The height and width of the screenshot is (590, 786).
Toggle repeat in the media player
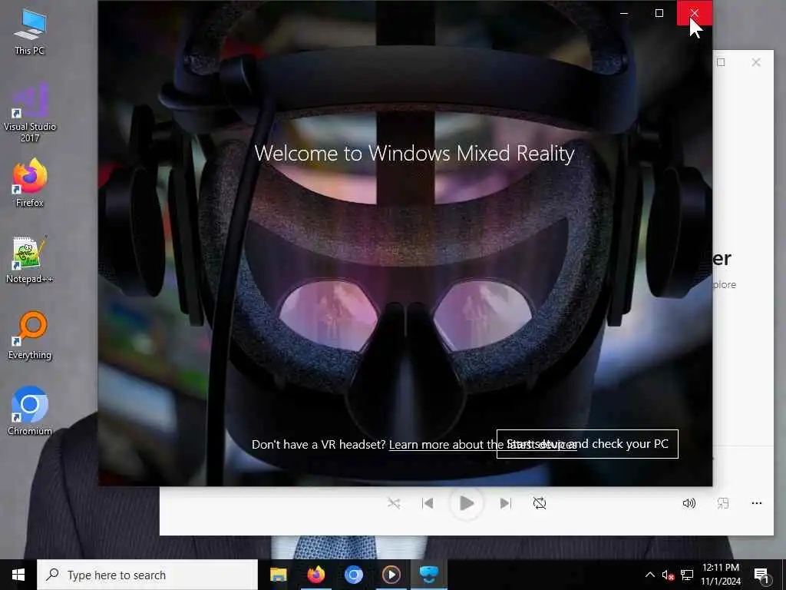coord(540,503)
